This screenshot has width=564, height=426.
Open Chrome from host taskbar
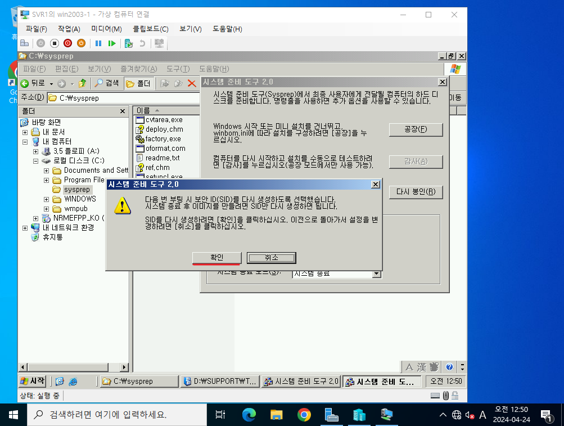click(x=304, y=415)
